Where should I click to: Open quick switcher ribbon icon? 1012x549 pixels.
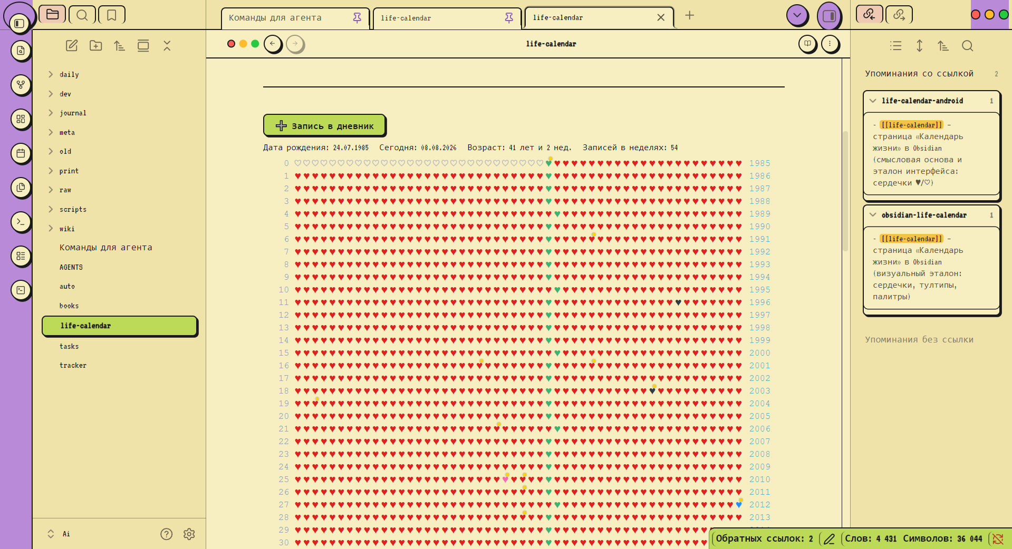coord(21,51)
